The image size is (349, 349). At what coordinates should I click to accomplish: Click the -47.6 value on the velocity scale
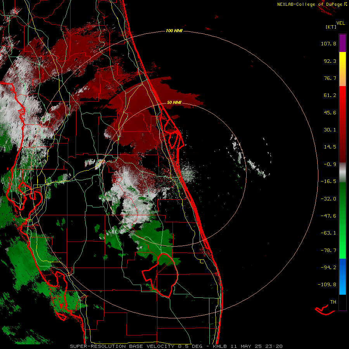click(328, 216)
